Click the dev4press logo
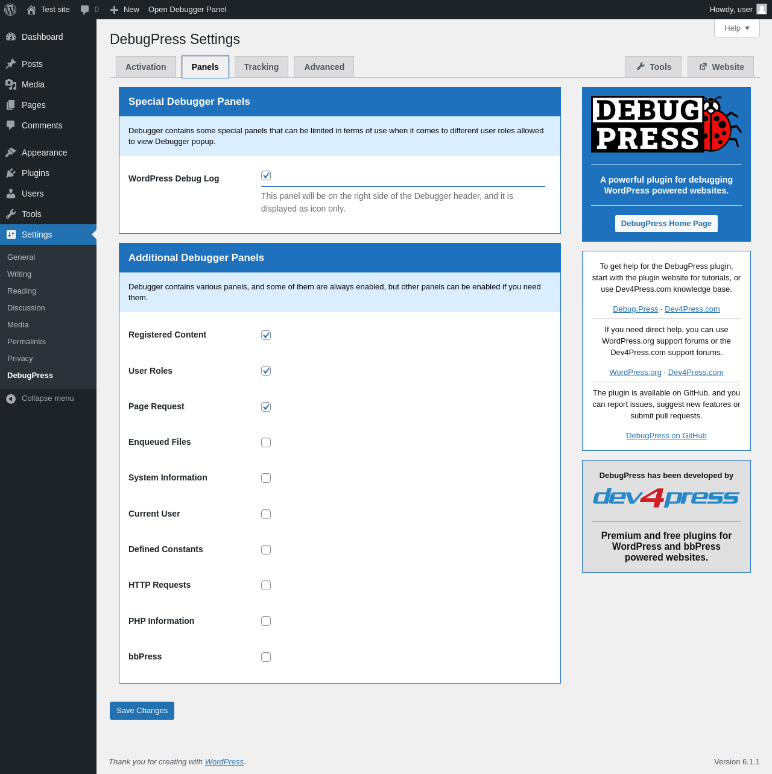Viewport: 772px width, 774px height. (x=666, y=497)
